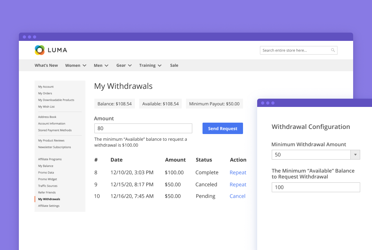The image size is (372, 250).
Task: Click Cancel link for pending withdrawal
Action: click(238, 196)
